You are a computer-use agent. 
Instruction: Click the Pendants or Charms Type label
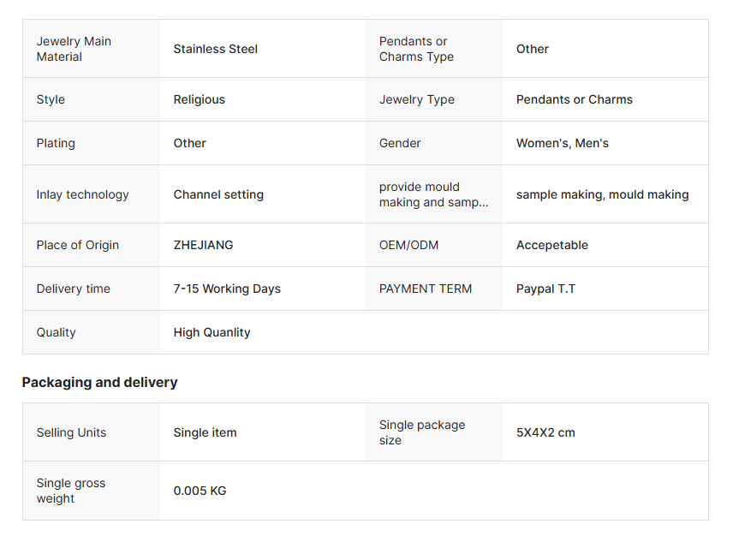(x=416, y=49)
